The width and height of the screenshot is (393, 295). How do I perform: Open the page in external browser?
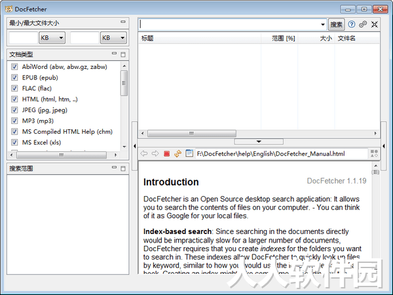pyautogui.click(x=189, y=153)
